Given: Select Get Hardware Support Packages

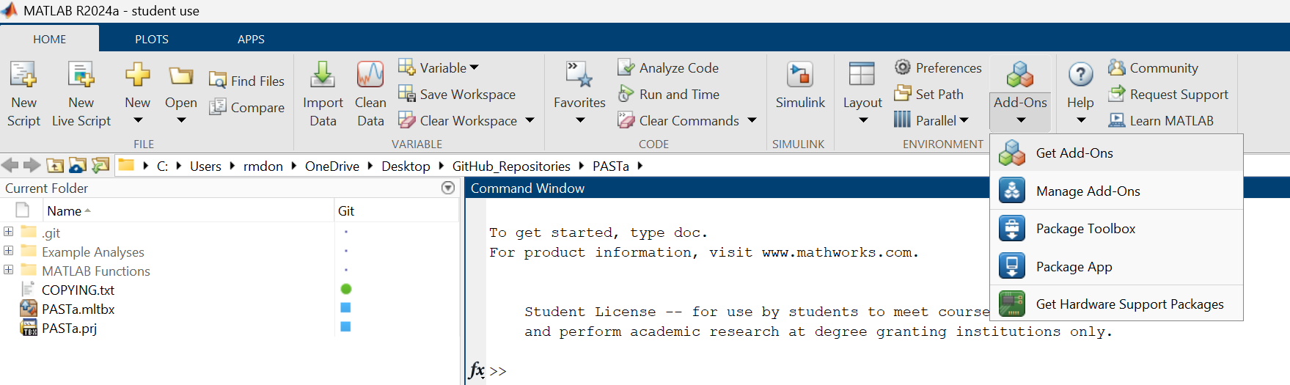Looking at the screenshot, I should 1116,304.
